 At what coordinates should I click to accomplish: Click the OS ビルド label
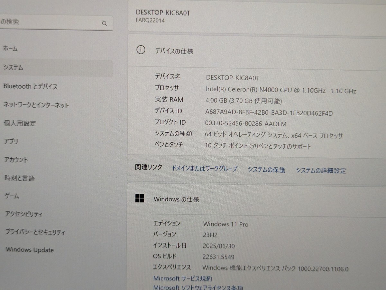click(165, 256)
